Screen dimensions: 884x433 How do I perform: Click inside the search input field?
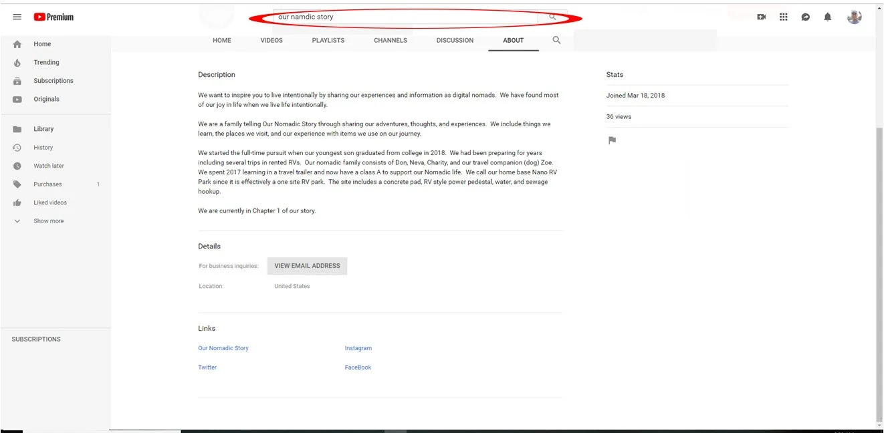(x=401, y=16)
